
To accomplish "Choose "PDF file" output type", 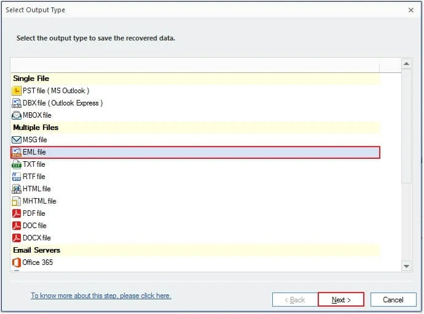I will click(34, 213).
